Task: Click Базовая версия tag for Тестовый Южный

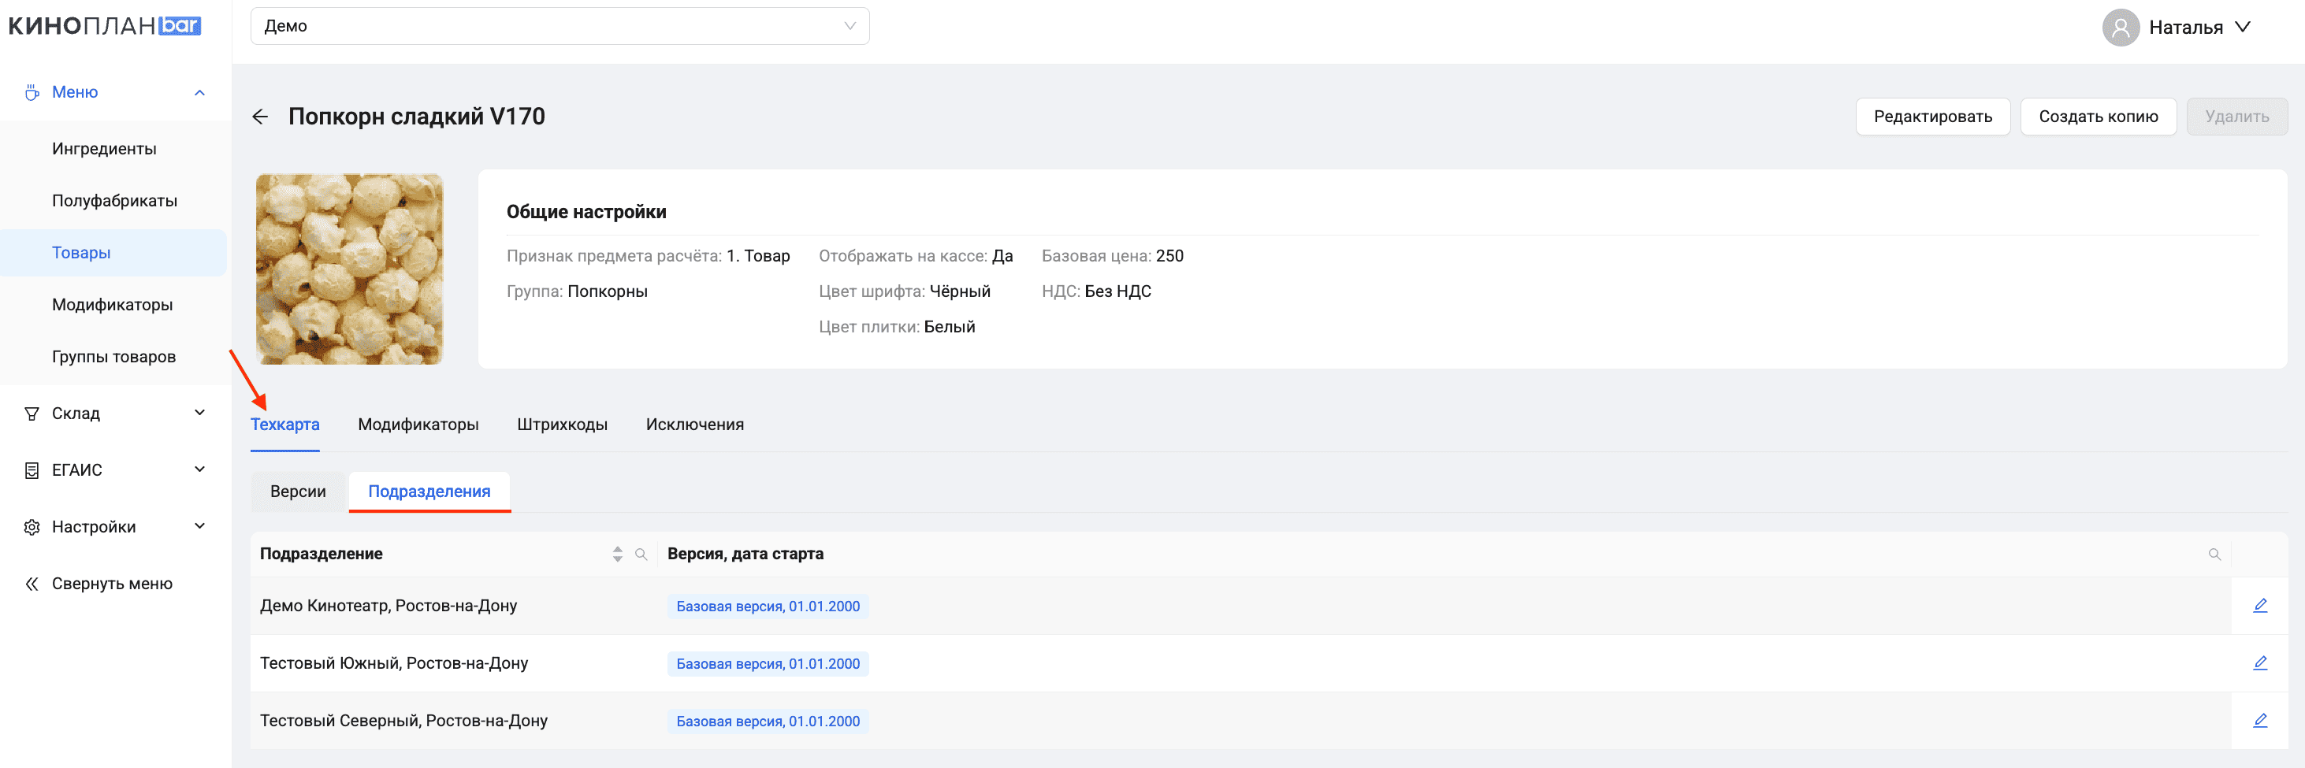Action: pyautogui.click(x=768, y=663)
